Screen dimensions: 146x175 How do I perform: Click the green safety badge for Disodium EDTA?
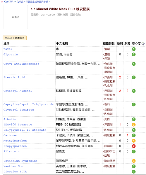tap(134, 172)
